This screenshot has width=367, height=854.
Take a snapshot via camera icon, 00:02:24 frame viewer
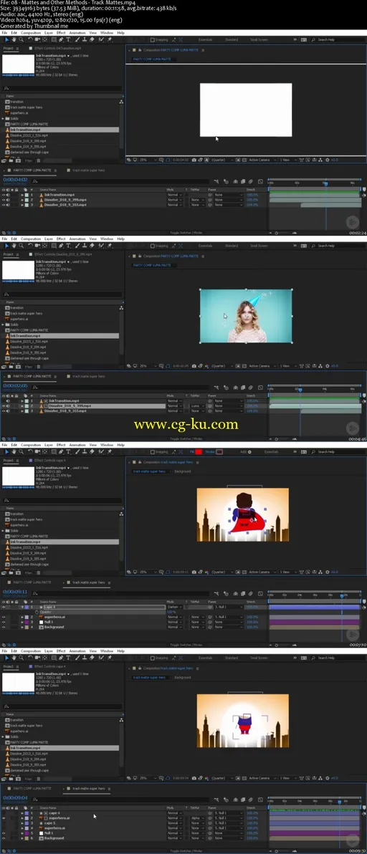pyautogui.click(x=194, y=160)
